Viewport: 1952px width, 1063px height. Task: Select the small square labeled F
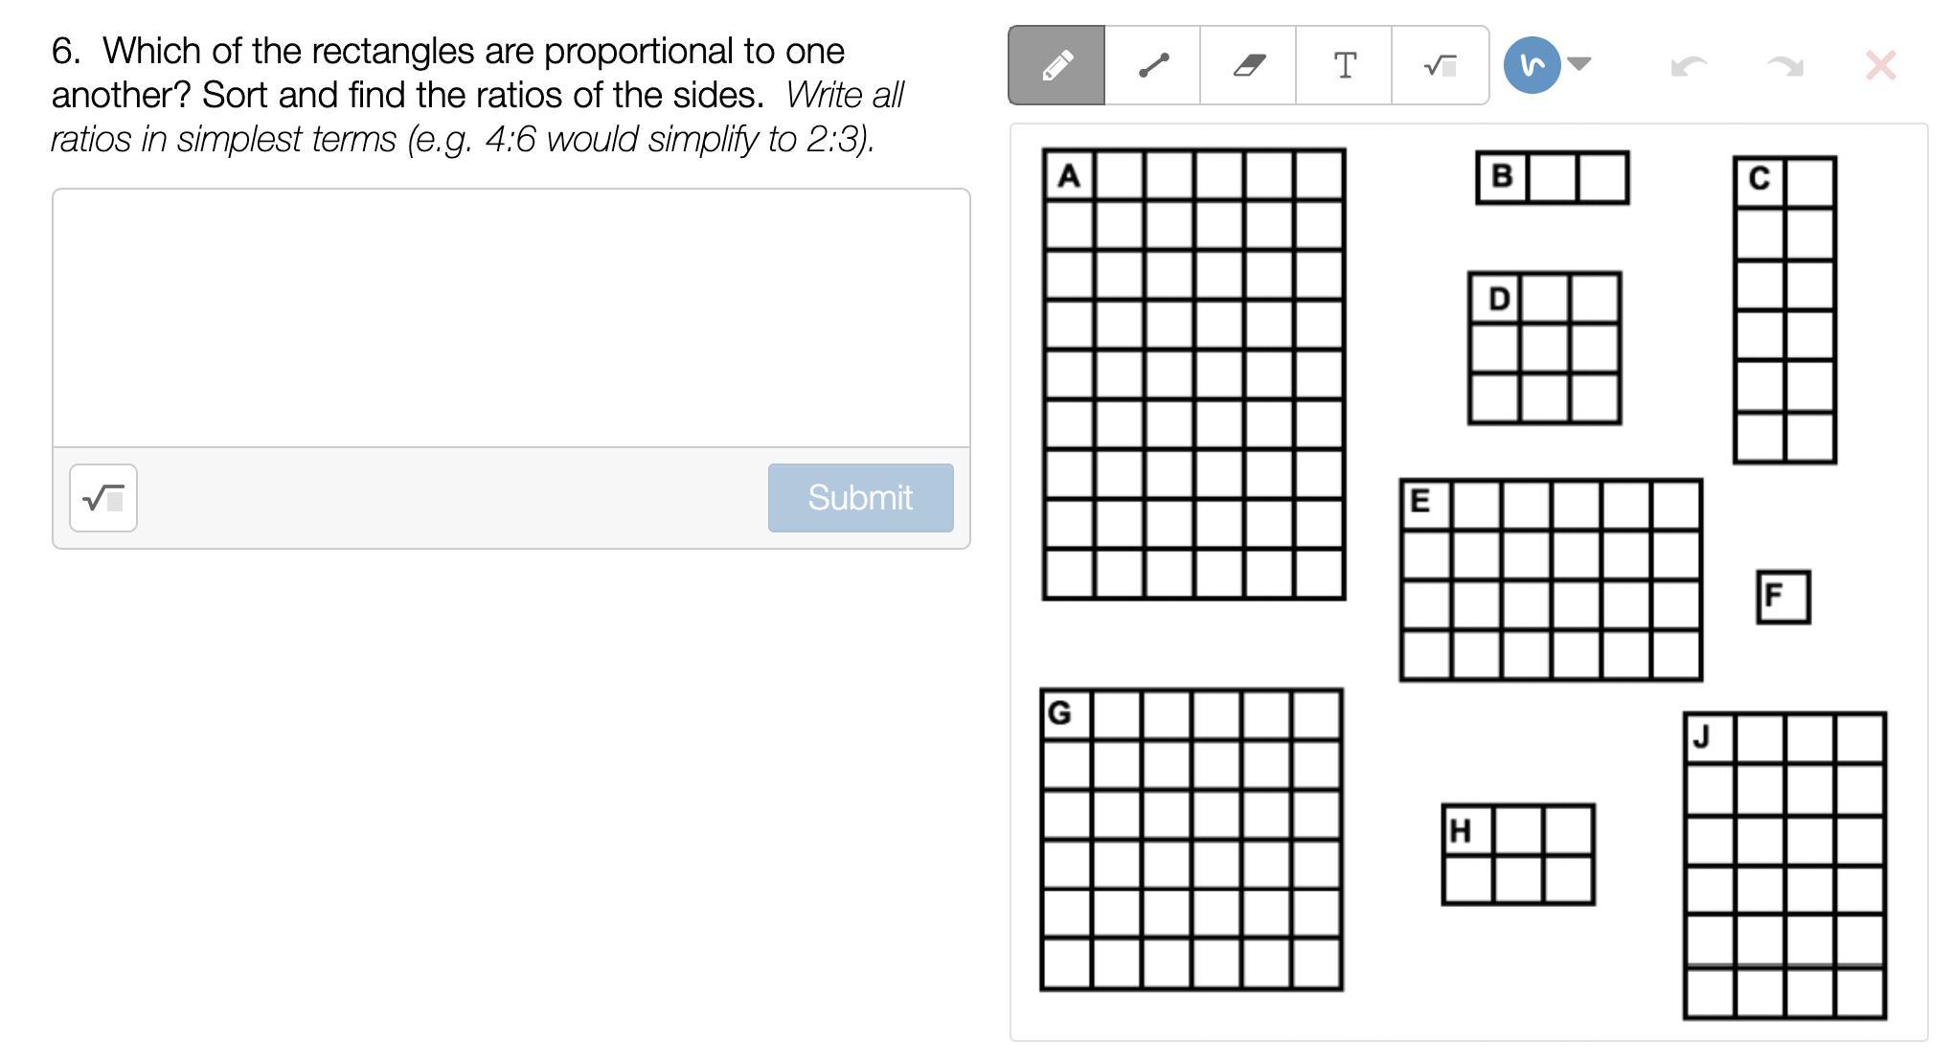point(1782,597)
